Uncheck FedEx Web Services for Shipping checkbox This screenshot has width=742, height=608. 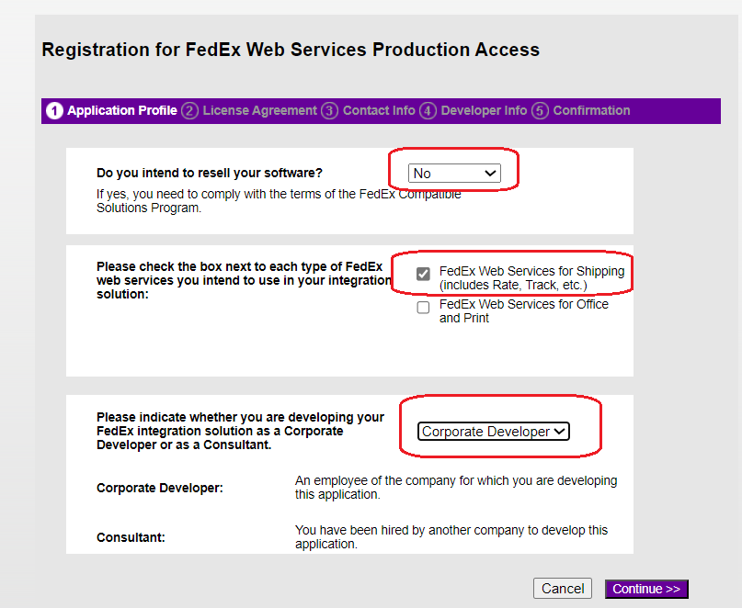point(423,274)
